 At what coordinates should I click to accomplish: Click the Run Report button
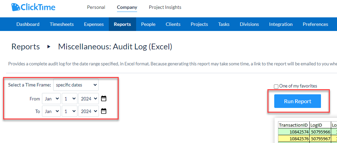pyautogui.click(x=297, y=101)
